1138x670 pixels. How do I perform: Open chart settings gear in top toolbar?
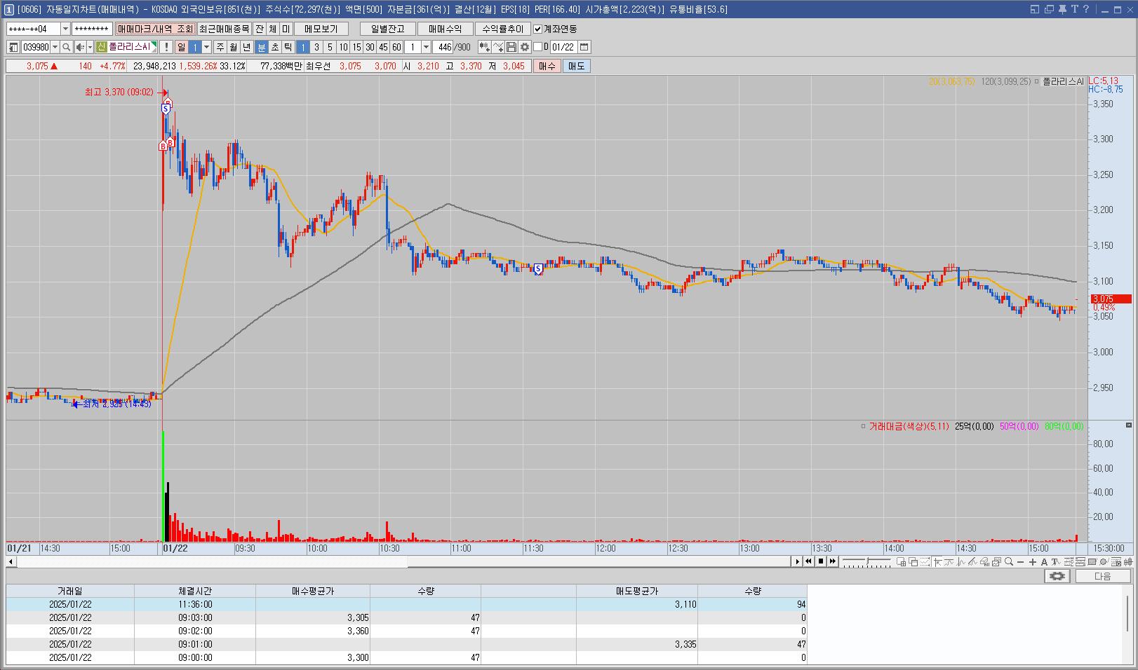(524, 47)
